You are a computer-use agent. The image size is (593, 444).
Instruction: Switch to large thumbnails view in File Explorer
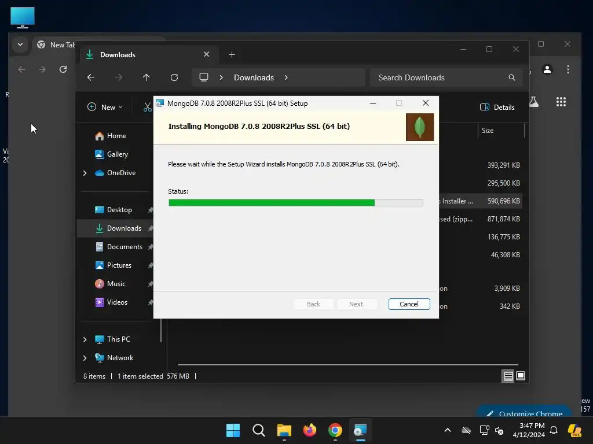[521, 376]
